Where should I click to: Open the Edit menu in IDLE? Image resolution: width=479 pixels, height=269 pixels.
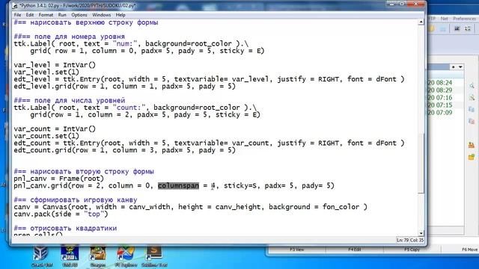point(30,15)
